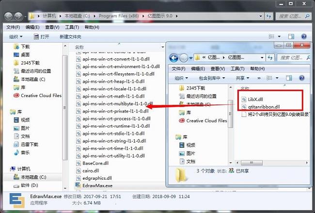
Task: Select the api-ms-win-crt-heap-l1-1-0.dll file
Action: [x=110, y=81]
